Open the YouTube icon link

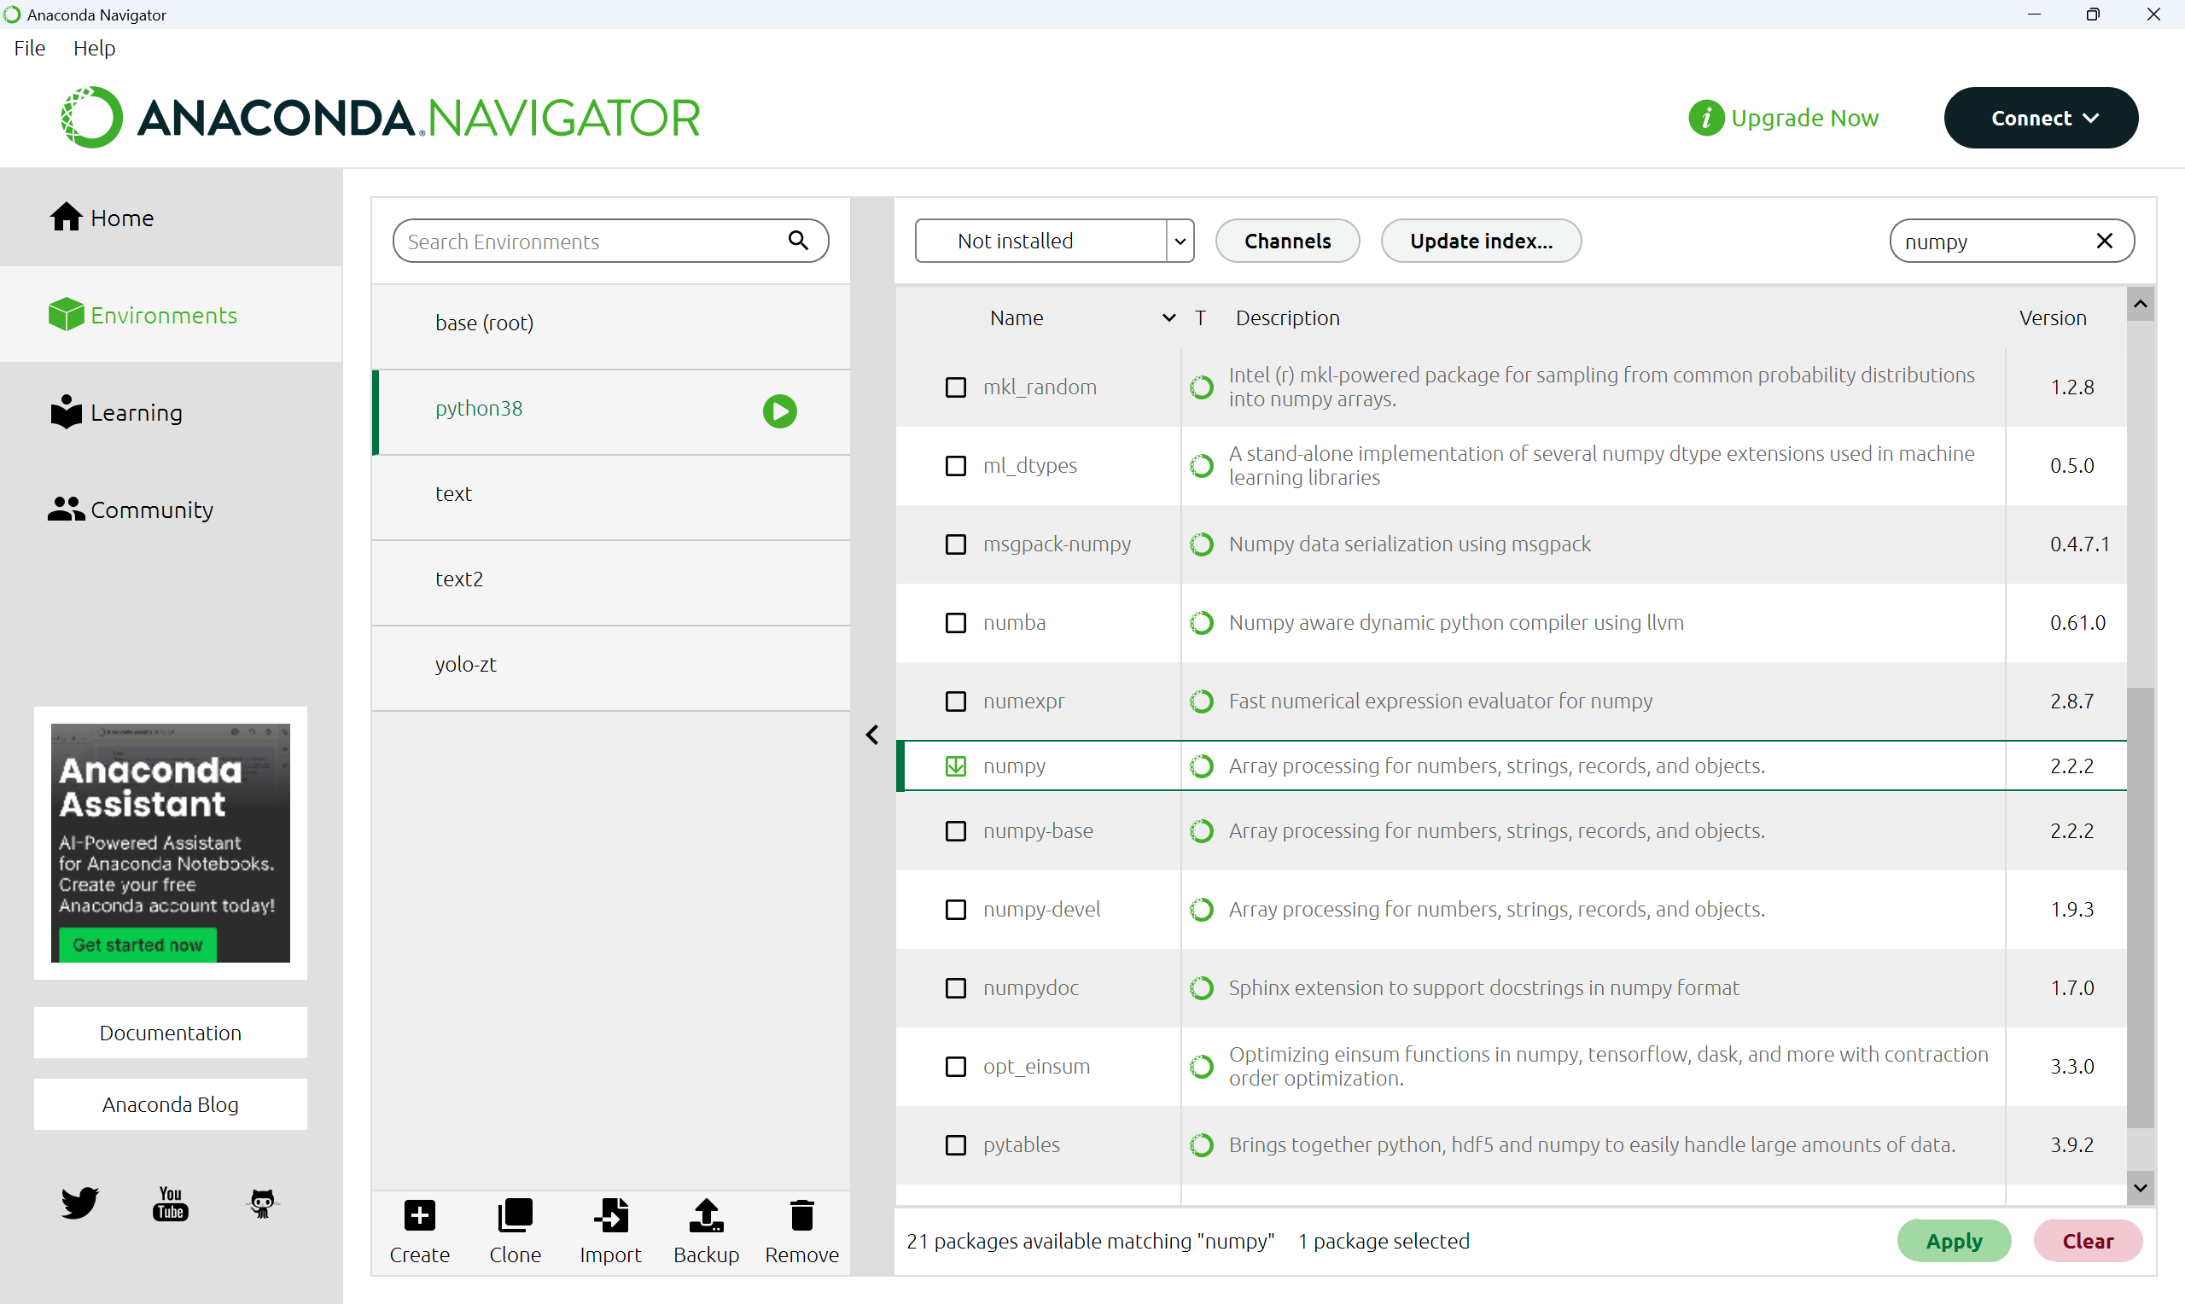[x=171, y=1203]
